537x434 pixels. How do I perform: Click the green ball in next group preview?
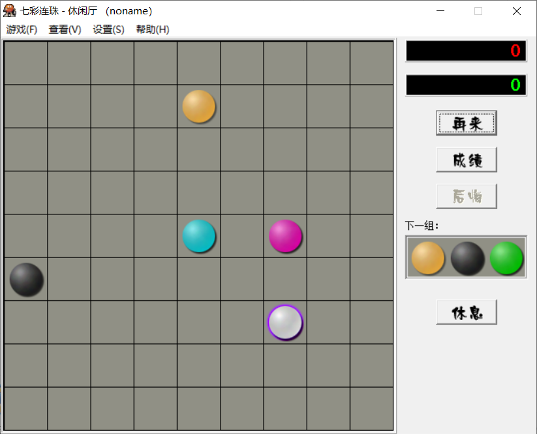click(506, 258)
